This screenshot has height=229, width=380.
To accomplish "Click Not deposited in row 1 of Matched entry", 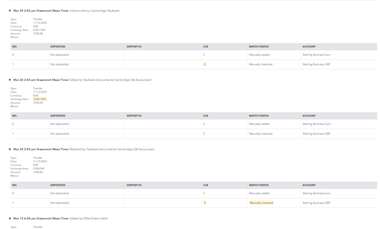I will [59, 203].
